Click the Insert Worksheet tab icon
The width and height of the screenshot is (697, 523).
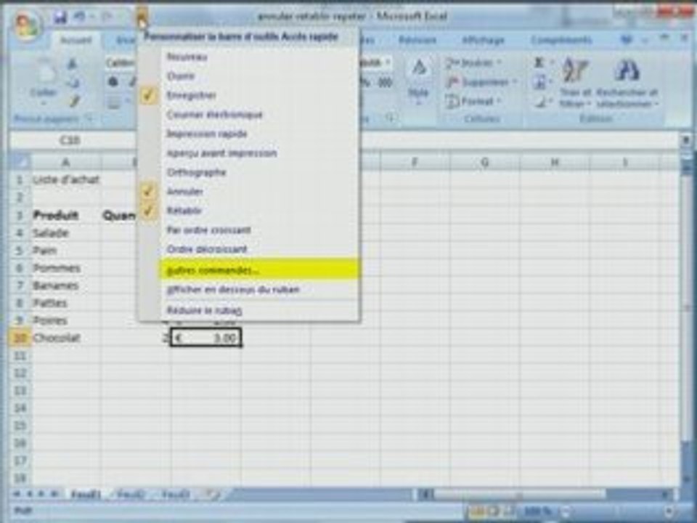tap(213, 494)
